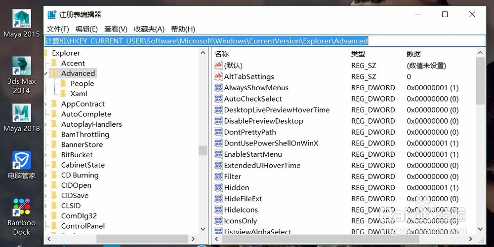Viewport: 494px width, 247px height.
Task: Launch the Bamboo Dock desktop shortcut
Action: point(22,217)
